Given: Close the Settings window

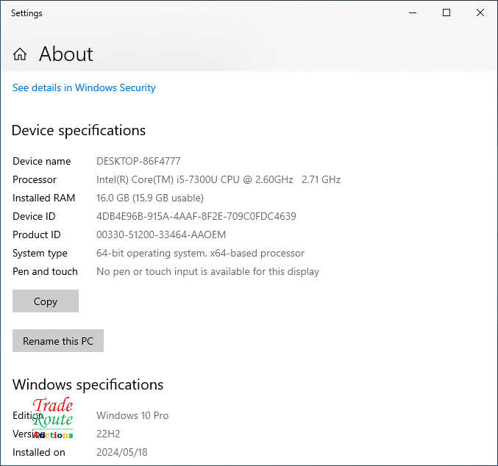Looking at the screenshot, I should click(480, 12).
